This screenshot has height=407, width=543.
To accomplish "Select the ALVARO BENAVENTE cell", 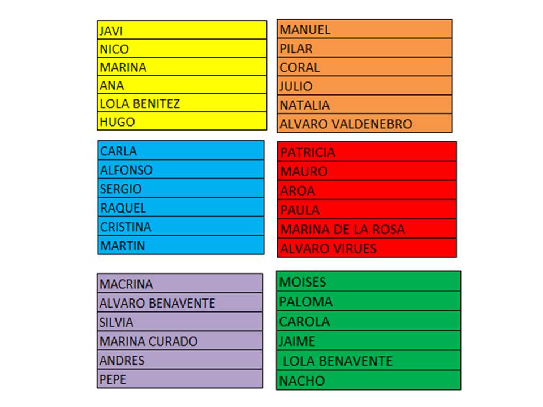I will (x=180, y=303).
